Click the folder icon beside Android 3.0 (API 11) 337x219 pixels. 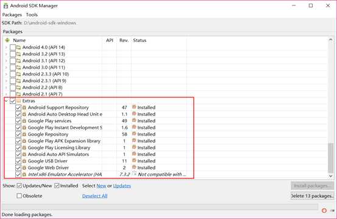tap(19, 68)
